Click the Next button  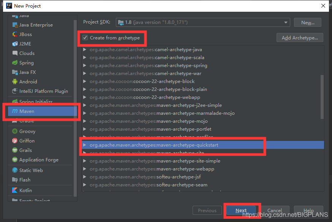click(241, 210)
